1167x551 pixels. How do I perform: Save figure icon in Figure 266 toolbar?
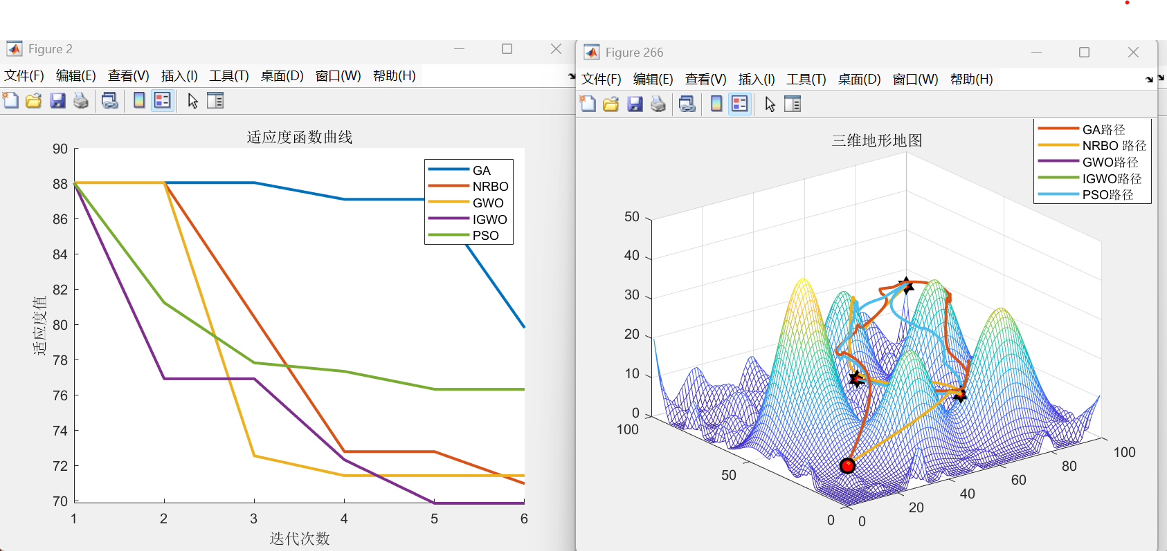635,104
